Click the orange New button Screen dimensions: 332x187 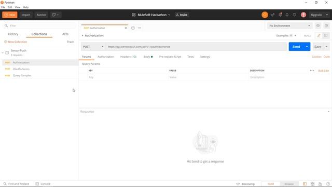pyautogui.click(x=10, y=15)
